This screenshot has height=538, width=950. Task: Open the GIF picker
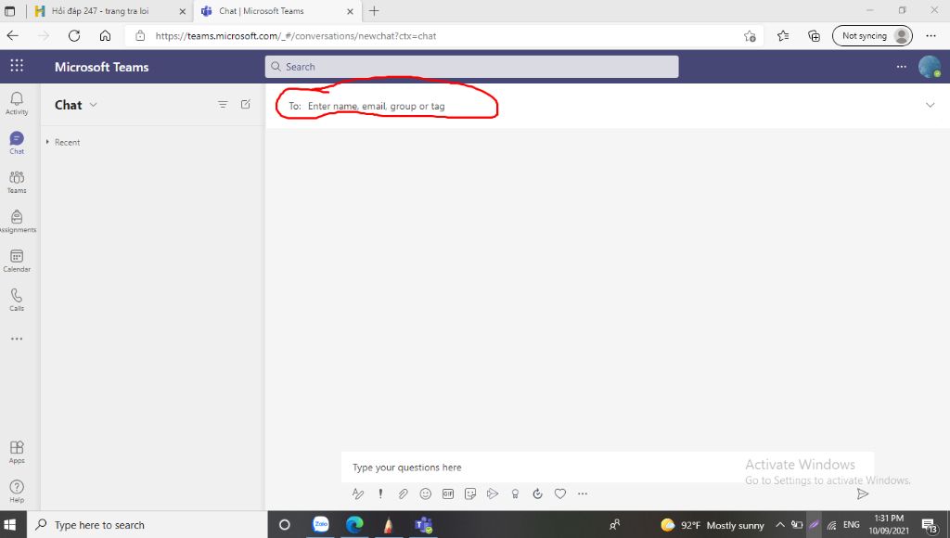click(x=448, y=493)
